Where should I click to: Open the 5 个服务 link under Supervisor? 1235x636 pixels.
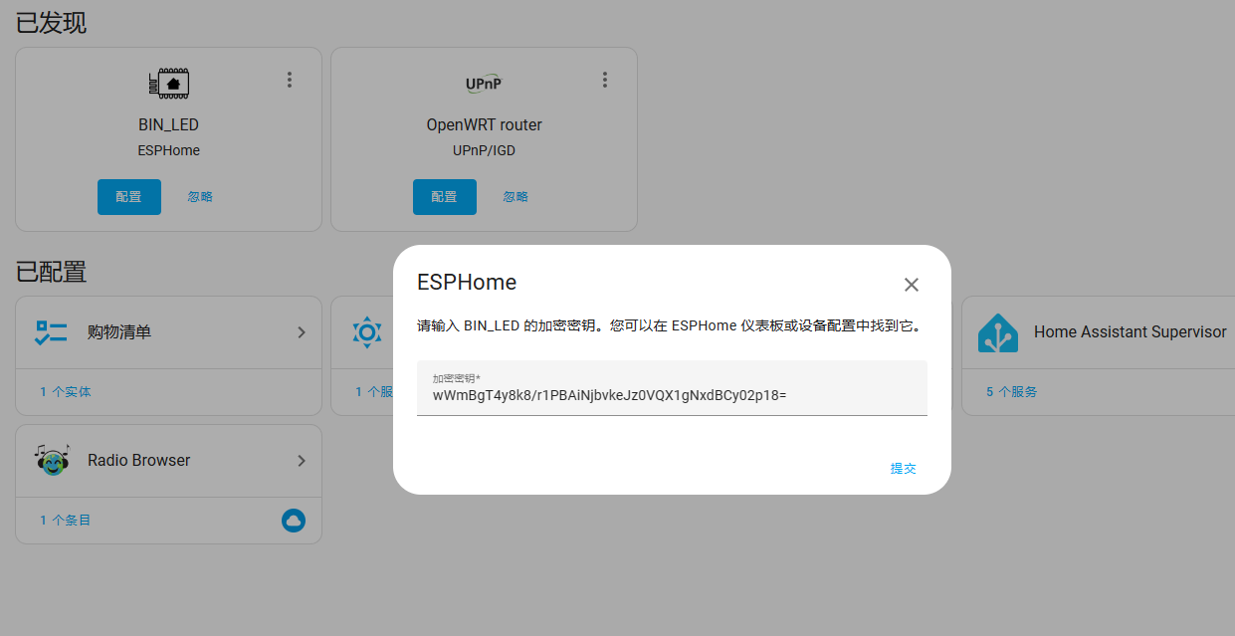[1012, 392]
